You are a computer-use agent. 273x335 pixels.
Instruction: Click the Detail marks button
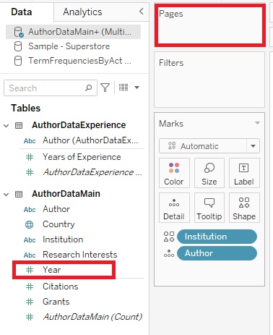click(x=174, y=208)
